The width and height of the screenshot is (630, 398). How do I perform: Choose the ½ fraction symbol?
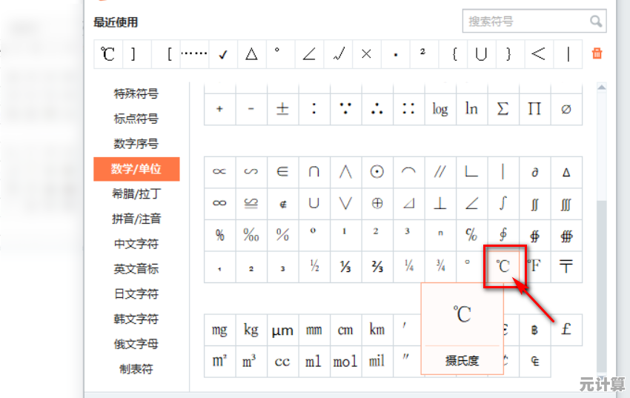pos(314,267)
